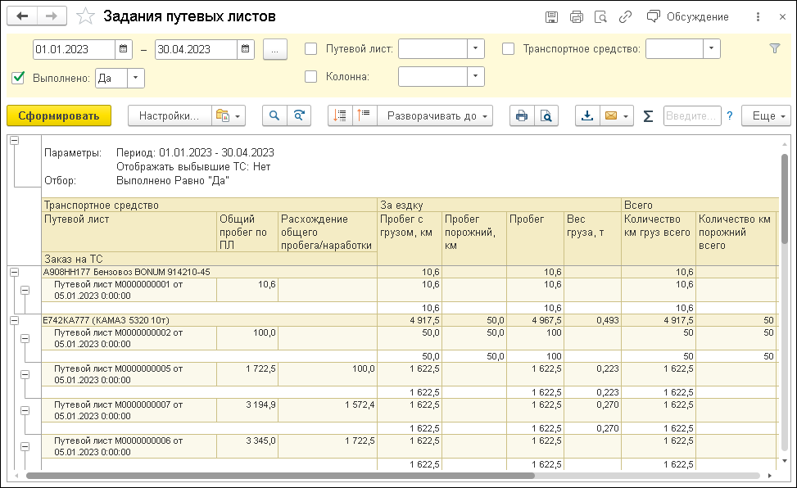The width and height of the screenshot is (797, 488).
Task: Open print preview toolbar icon
Action: click(x=546, y=116)
